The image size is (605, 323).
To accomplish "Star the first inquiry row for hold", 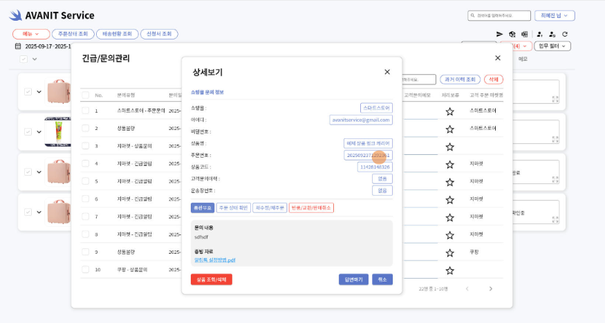I will coord(449,111).
